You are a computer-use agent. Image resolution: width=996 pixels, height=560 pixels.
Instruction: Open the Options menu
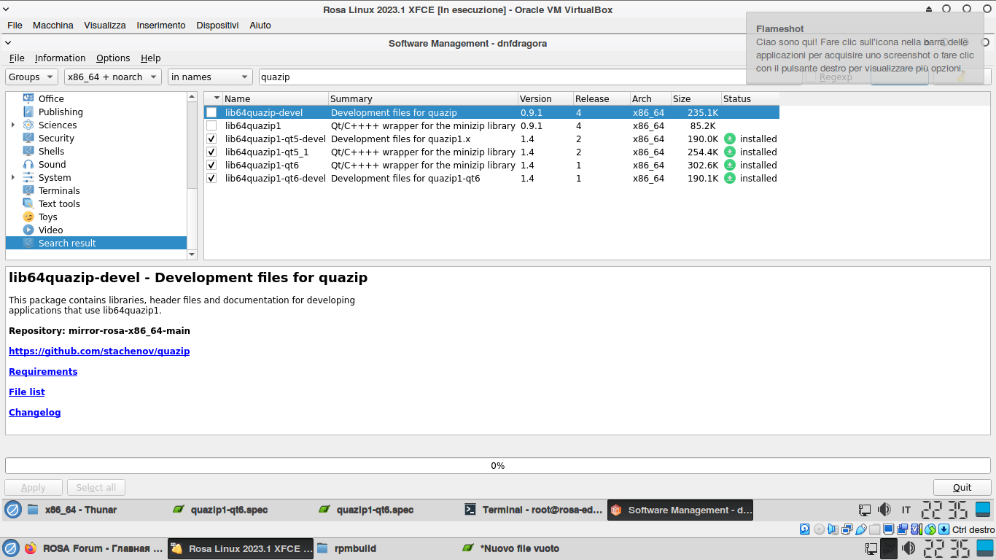[113, 58]
